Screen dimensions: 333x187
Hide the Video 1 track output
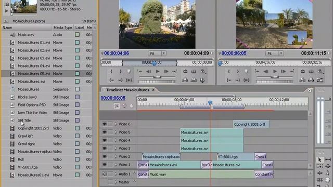(105, 165)
